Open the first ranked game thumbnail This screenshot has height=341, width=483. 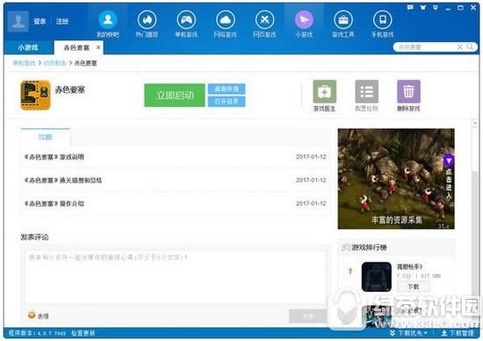(x=377, y=277)
